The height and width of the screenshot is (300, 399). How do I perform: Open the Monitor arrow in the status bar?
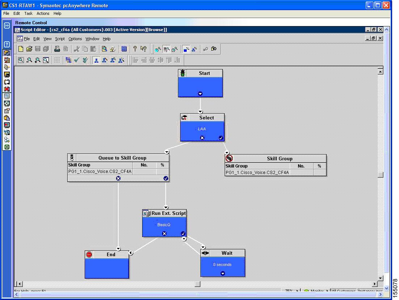tap(327, 291)
